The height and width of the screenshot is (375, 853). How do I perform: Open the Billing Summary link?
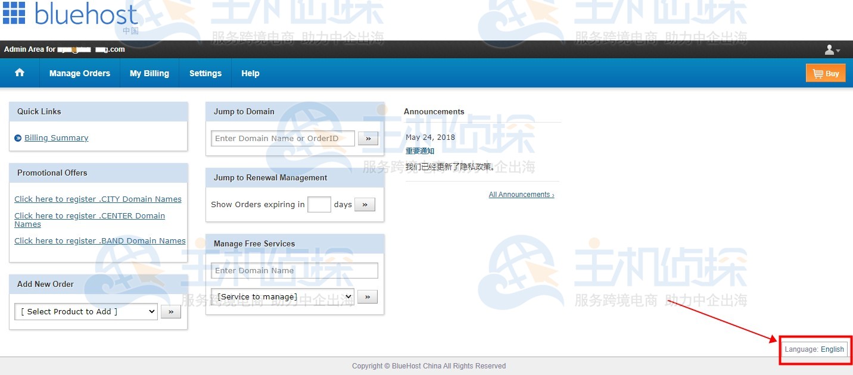(x=56, y=137)
